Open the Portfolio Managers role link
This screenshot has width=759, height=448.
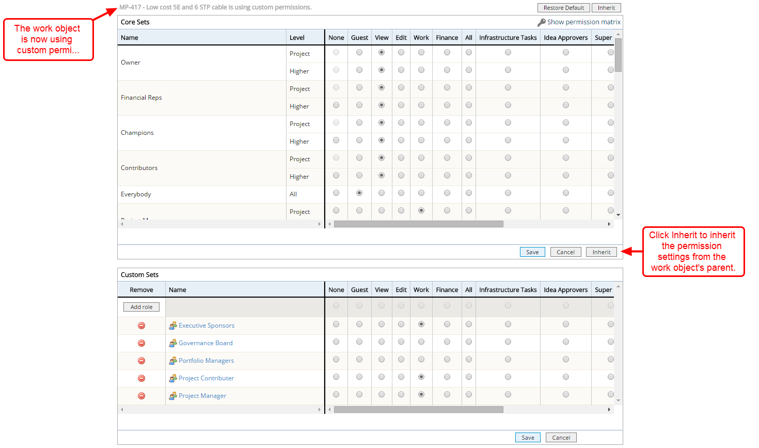click(206, 361)
